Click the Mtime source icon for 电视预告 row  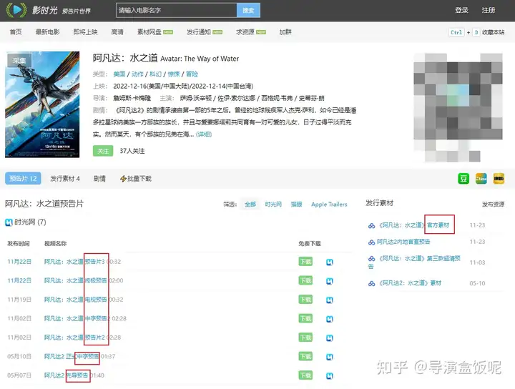click(x=330, y=300)
